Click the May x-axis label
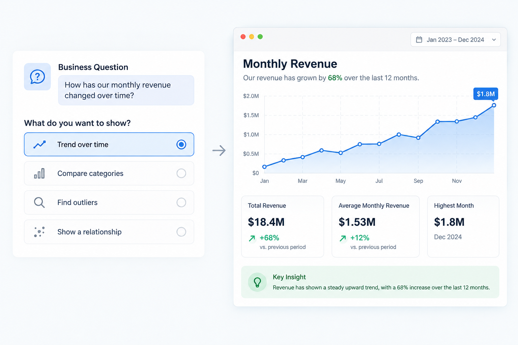The image size is (518, 345). click(x=341, y=181)
